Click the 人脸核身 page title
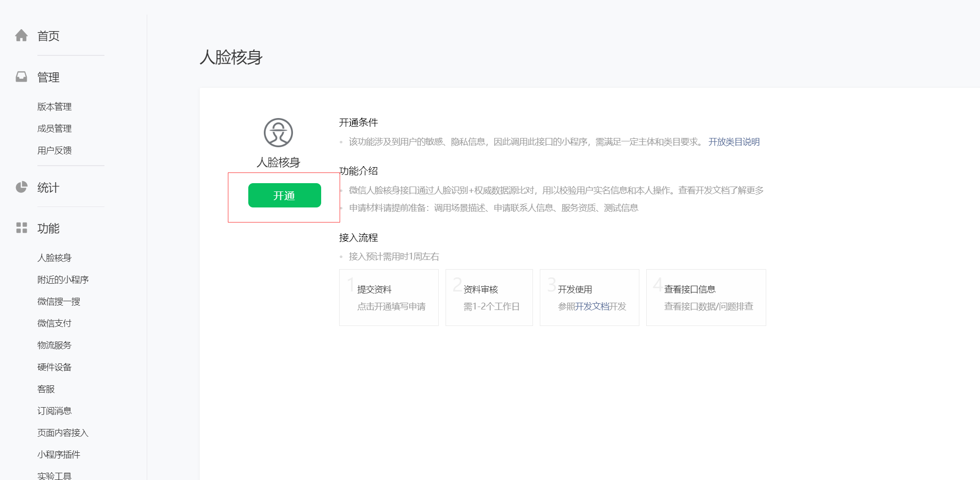The height and width of the screenshot is (480, 980). 231,57
